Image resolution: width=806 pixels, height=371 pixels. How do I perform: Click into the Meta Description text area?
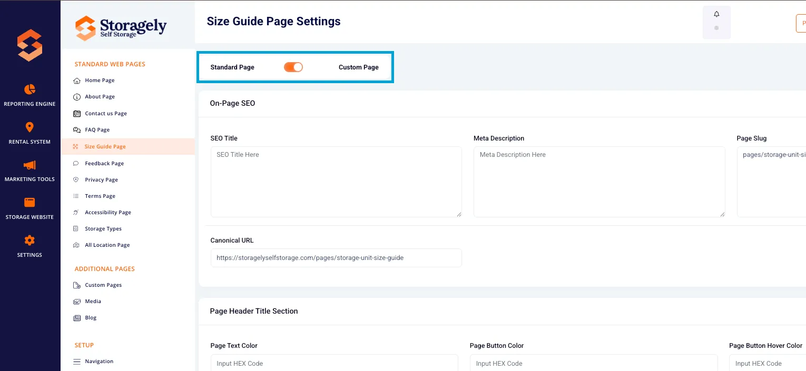pyautogui.click(x=599, y=182)
